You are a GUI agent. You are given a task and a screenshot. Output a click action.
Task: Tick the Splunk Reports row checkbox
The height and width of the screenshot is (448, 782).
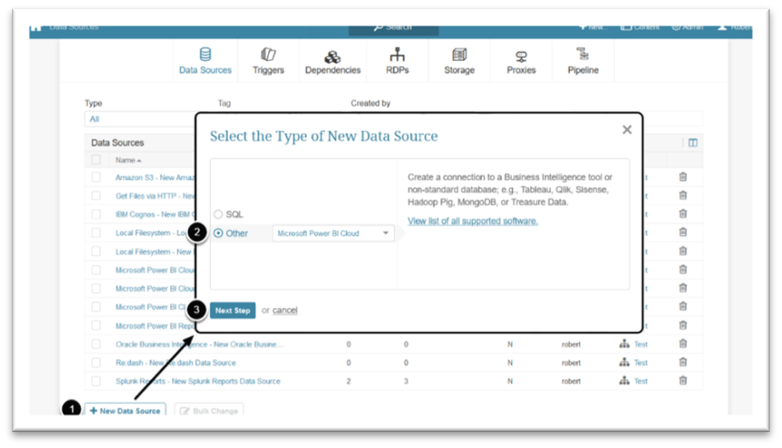(x=96, y=381)
